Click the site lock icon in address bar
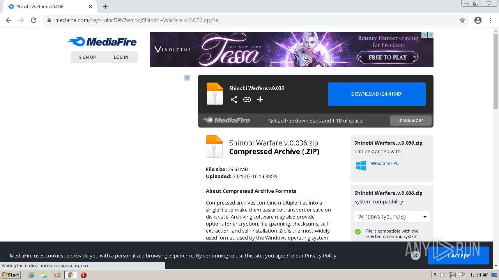Viewport: 499px width, 280px height. click(x=49, y=20)
